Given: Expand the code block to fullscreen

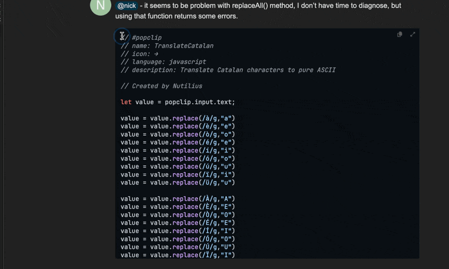Looking at the screenshot, I should click(413, 35).
